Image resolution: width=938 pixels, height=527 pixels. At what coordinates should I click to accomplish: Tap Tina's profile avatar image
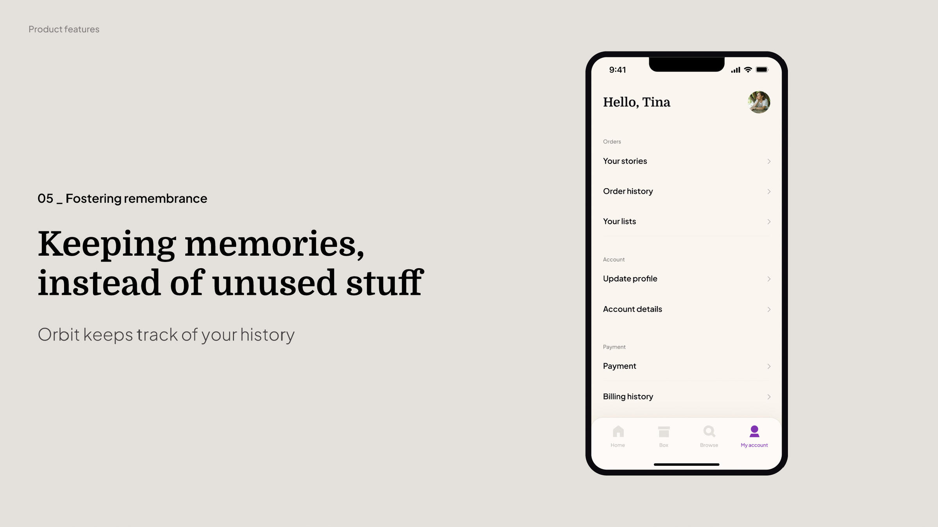[x=759, y=101]
